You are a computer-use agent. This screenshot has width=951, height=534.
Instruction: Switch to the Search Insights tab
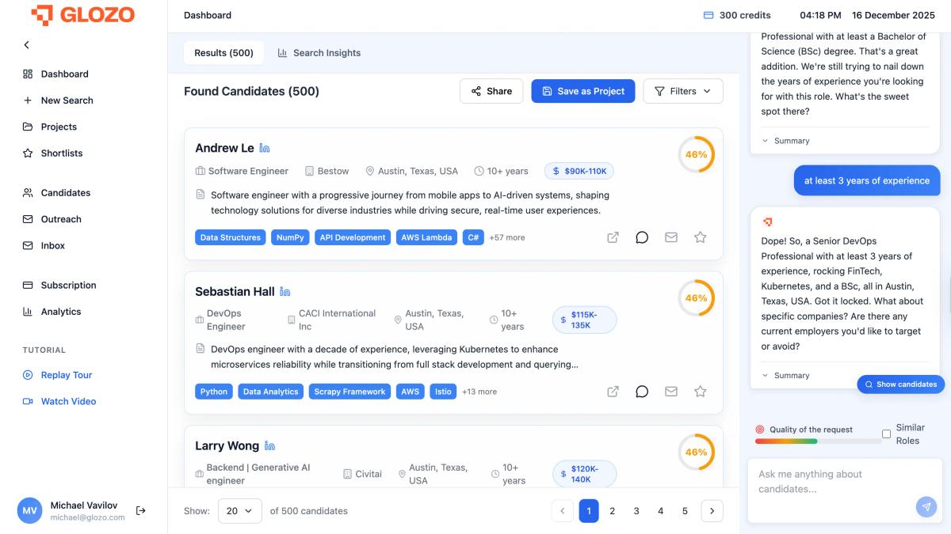[319, 52]
